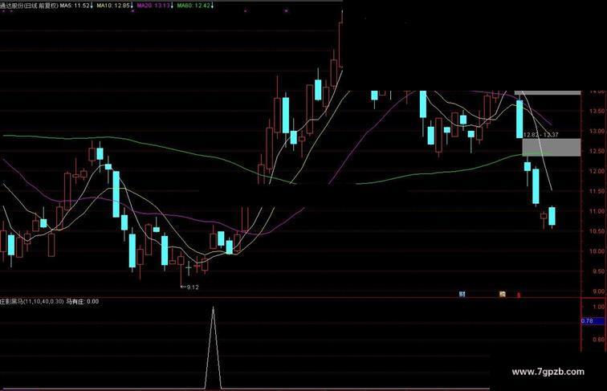Open the yellow info marker icon above indicator pane
The width and height of the screenshot is (607, 391).
pyautogui.click(x=502, y=294)
